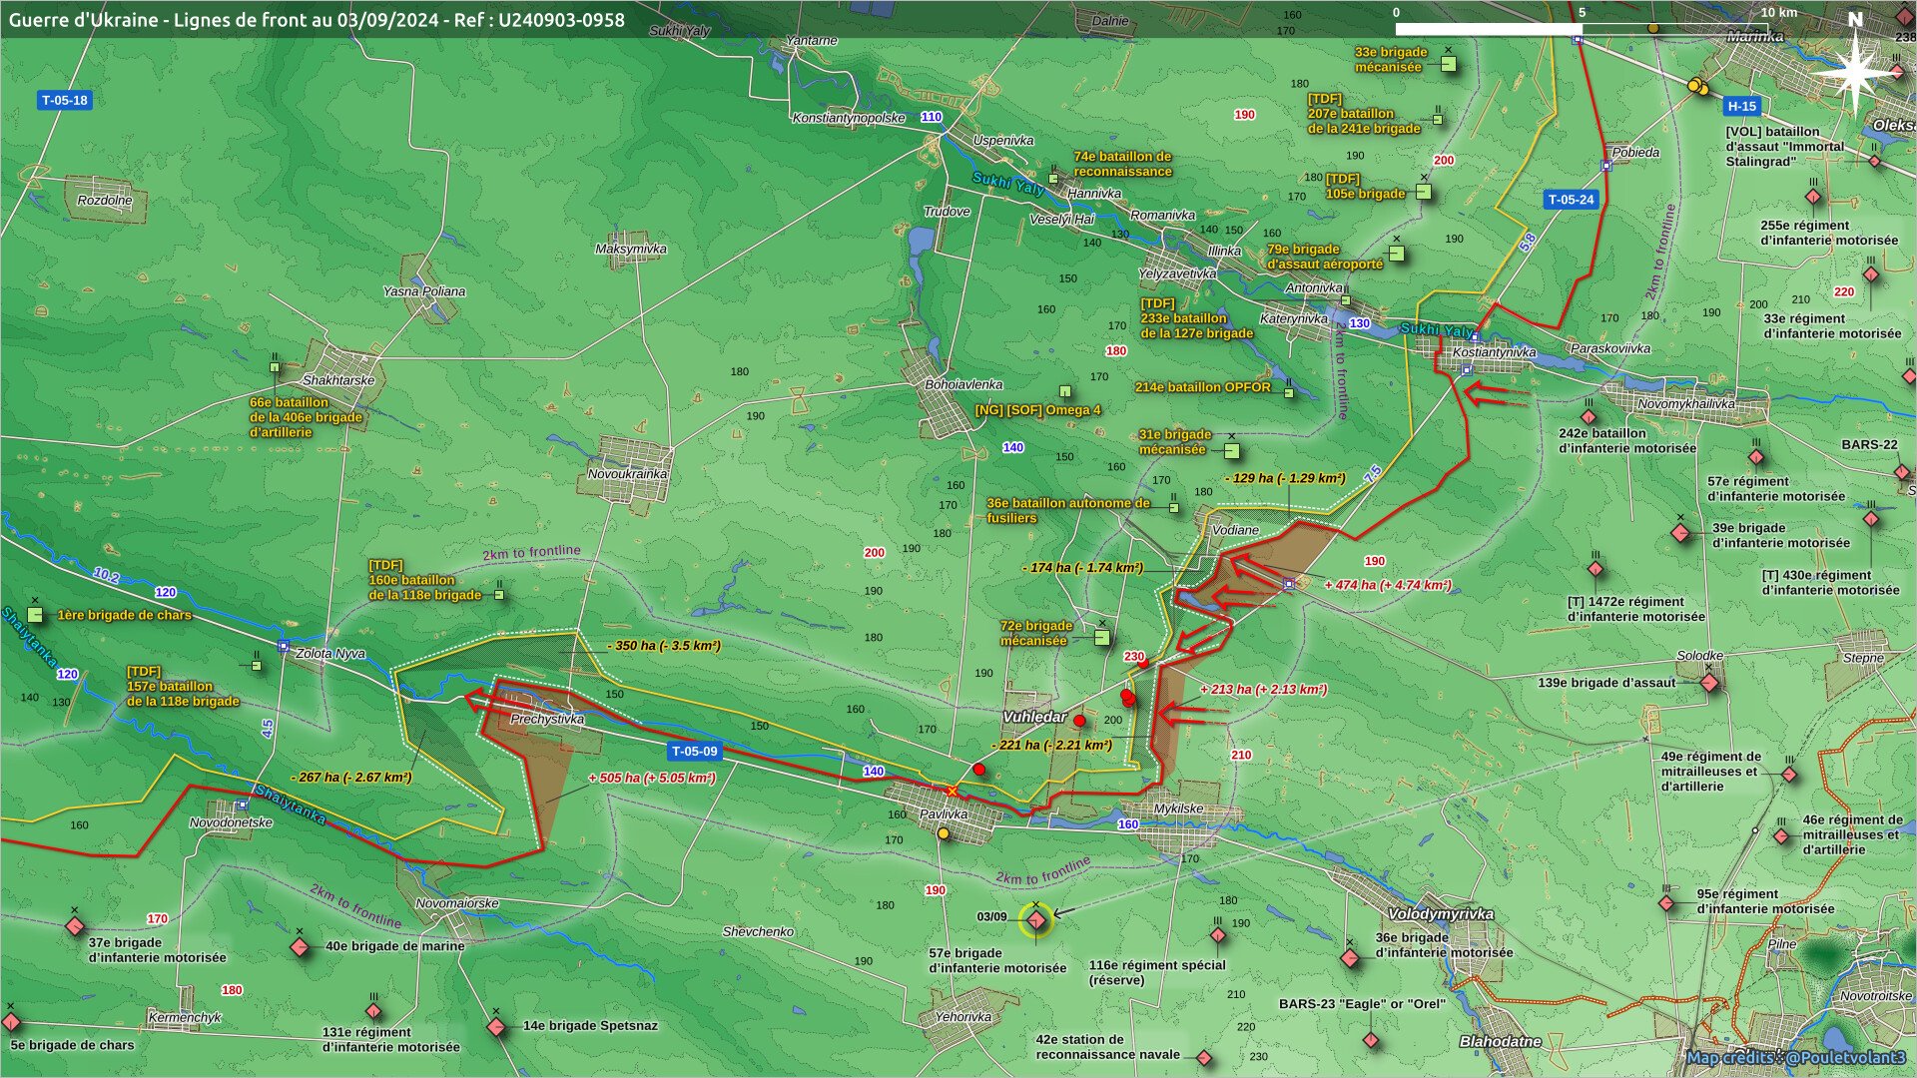Select the 1ère brigade de chars marker
Image resolution: width=1917 pixels, height=1078 pixels.
35,615
